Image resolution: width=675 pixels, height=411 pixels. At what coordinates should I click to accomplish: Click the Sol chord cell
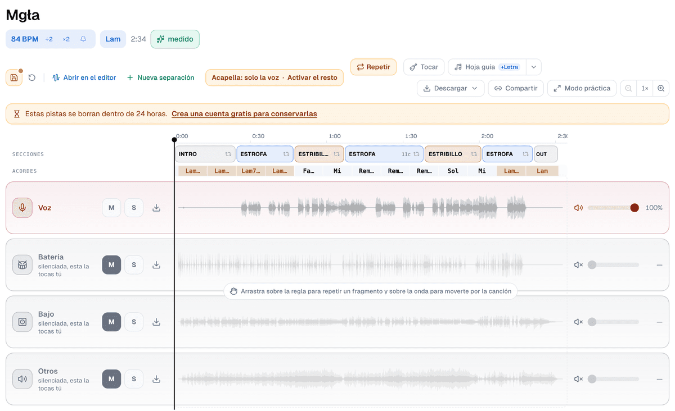tap(453, 171)
